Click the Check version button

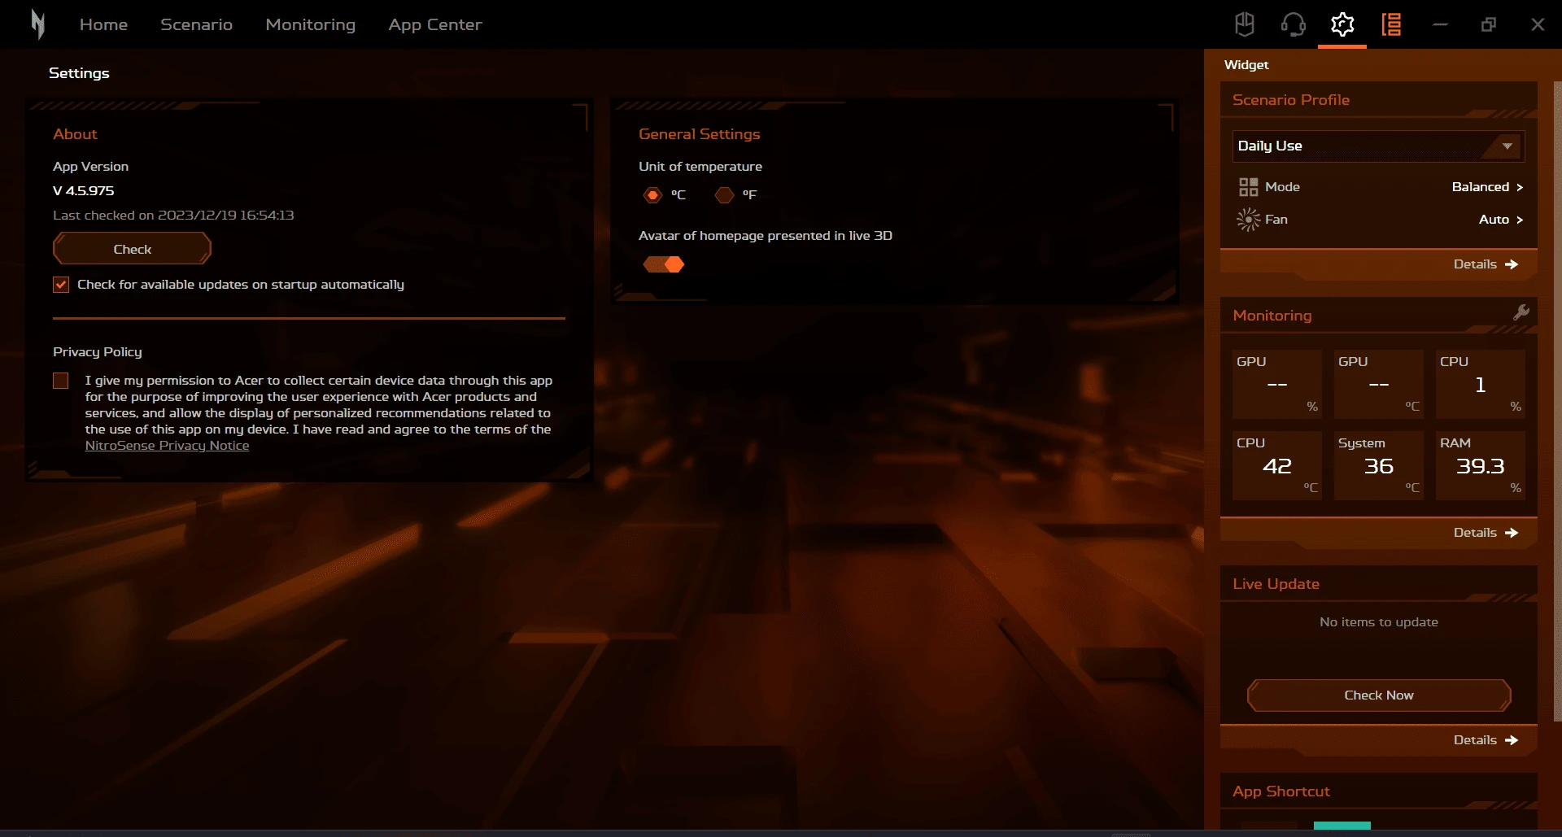[x=132, y=249]
